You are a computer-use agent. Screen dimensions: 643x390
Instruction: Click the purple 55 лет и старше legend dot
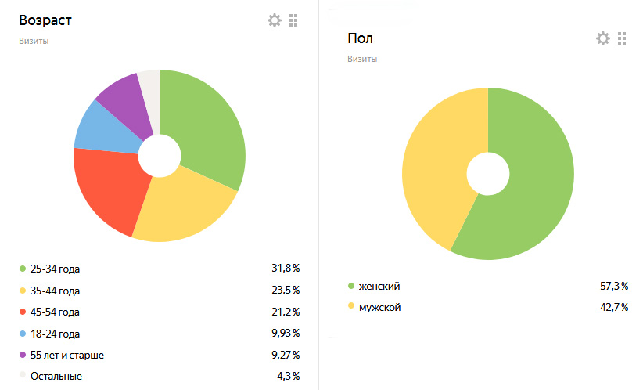point(23,355)
